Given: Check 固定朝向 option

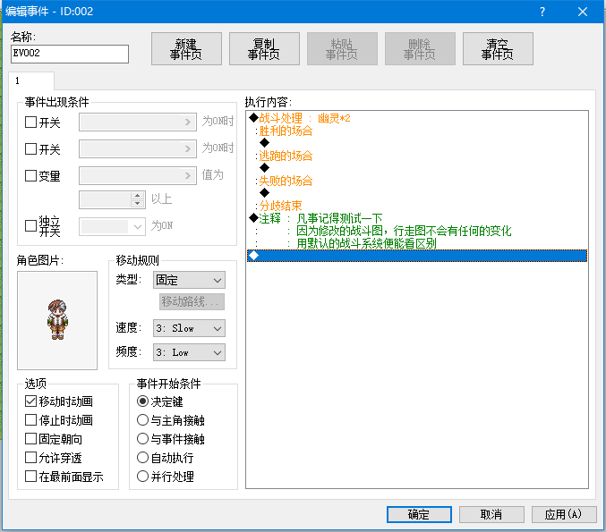Looking at the screenshot, I should (30, 439).
